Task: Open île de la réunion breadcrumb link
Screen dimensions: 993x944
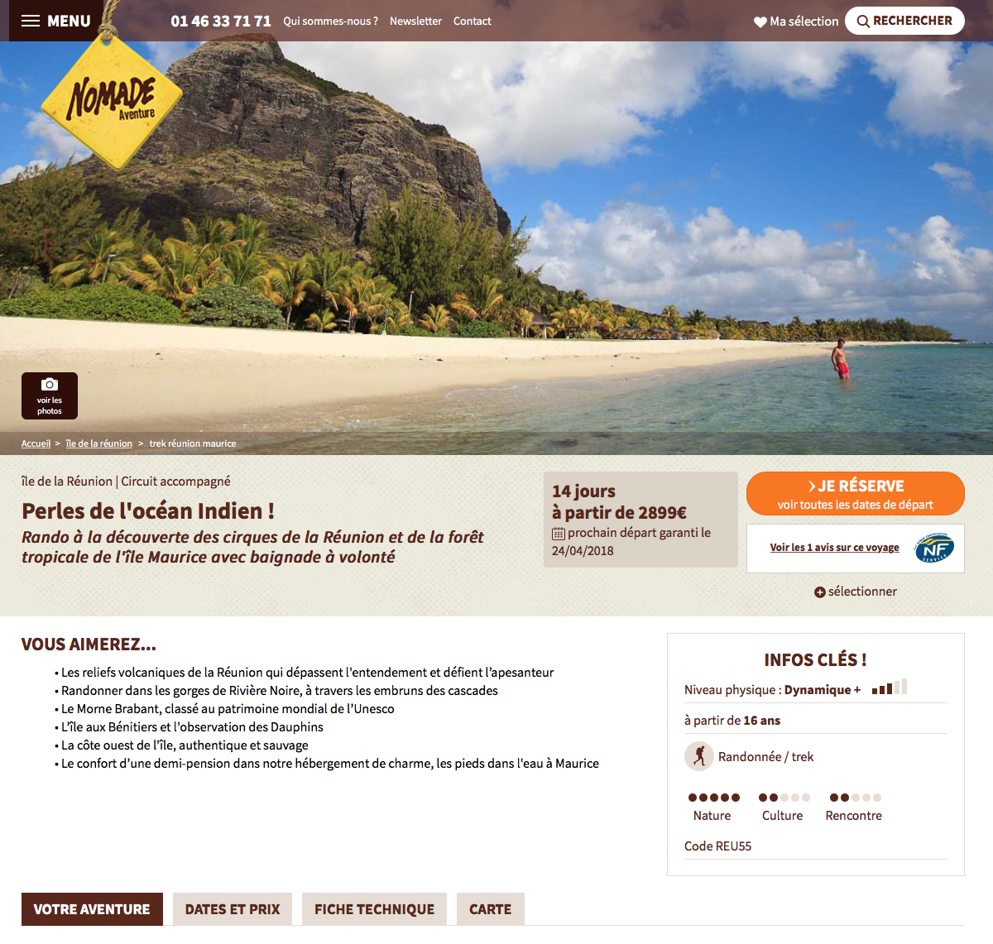Action: [x=99, y=444]
